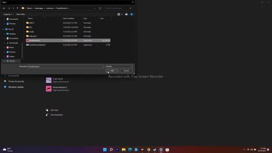272x153 pixels.
Task: Open the Windows Start menu
Action: click(105, 150)
